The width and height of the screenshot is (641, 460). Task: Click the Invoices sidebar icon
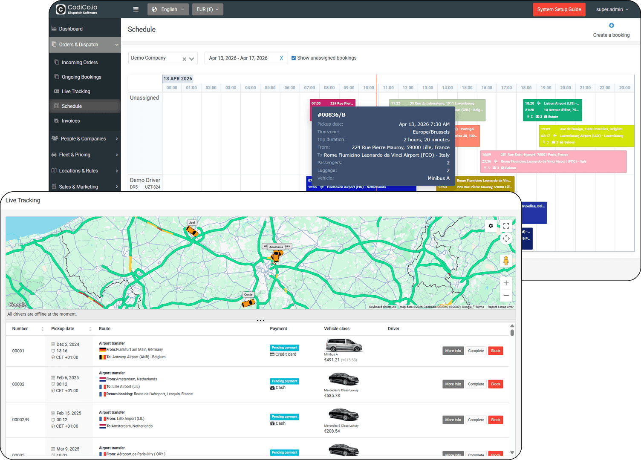point(57,121)
